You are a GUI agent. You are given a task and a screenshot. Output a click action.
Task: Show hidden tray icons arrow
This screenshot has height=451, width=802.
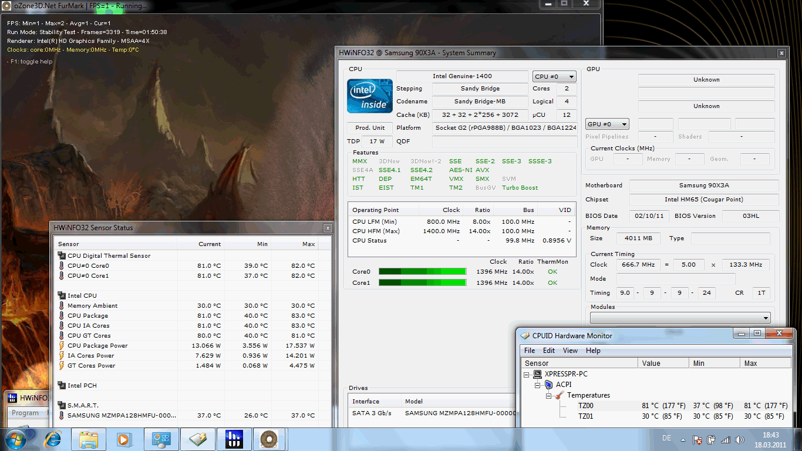pos(683,439)
